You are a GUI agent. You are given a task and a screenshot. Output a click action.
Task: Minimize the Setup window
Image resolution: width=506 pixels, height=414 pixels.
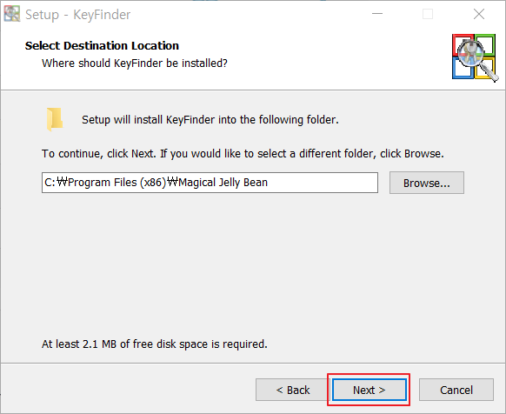click(377, 14)
